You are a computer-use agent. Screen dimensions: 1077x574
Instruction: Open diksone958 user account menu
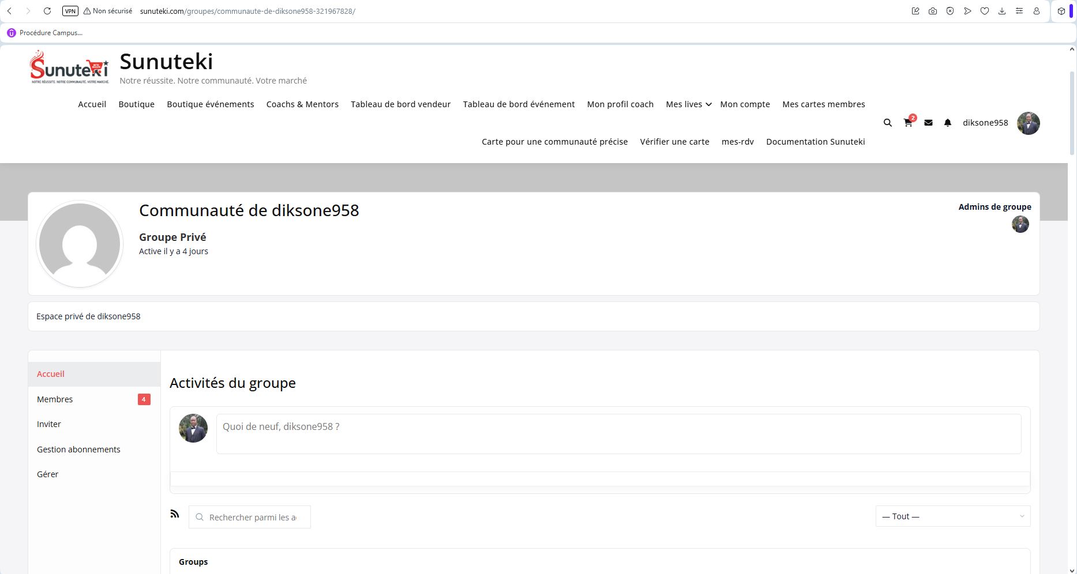click(985, 123)
